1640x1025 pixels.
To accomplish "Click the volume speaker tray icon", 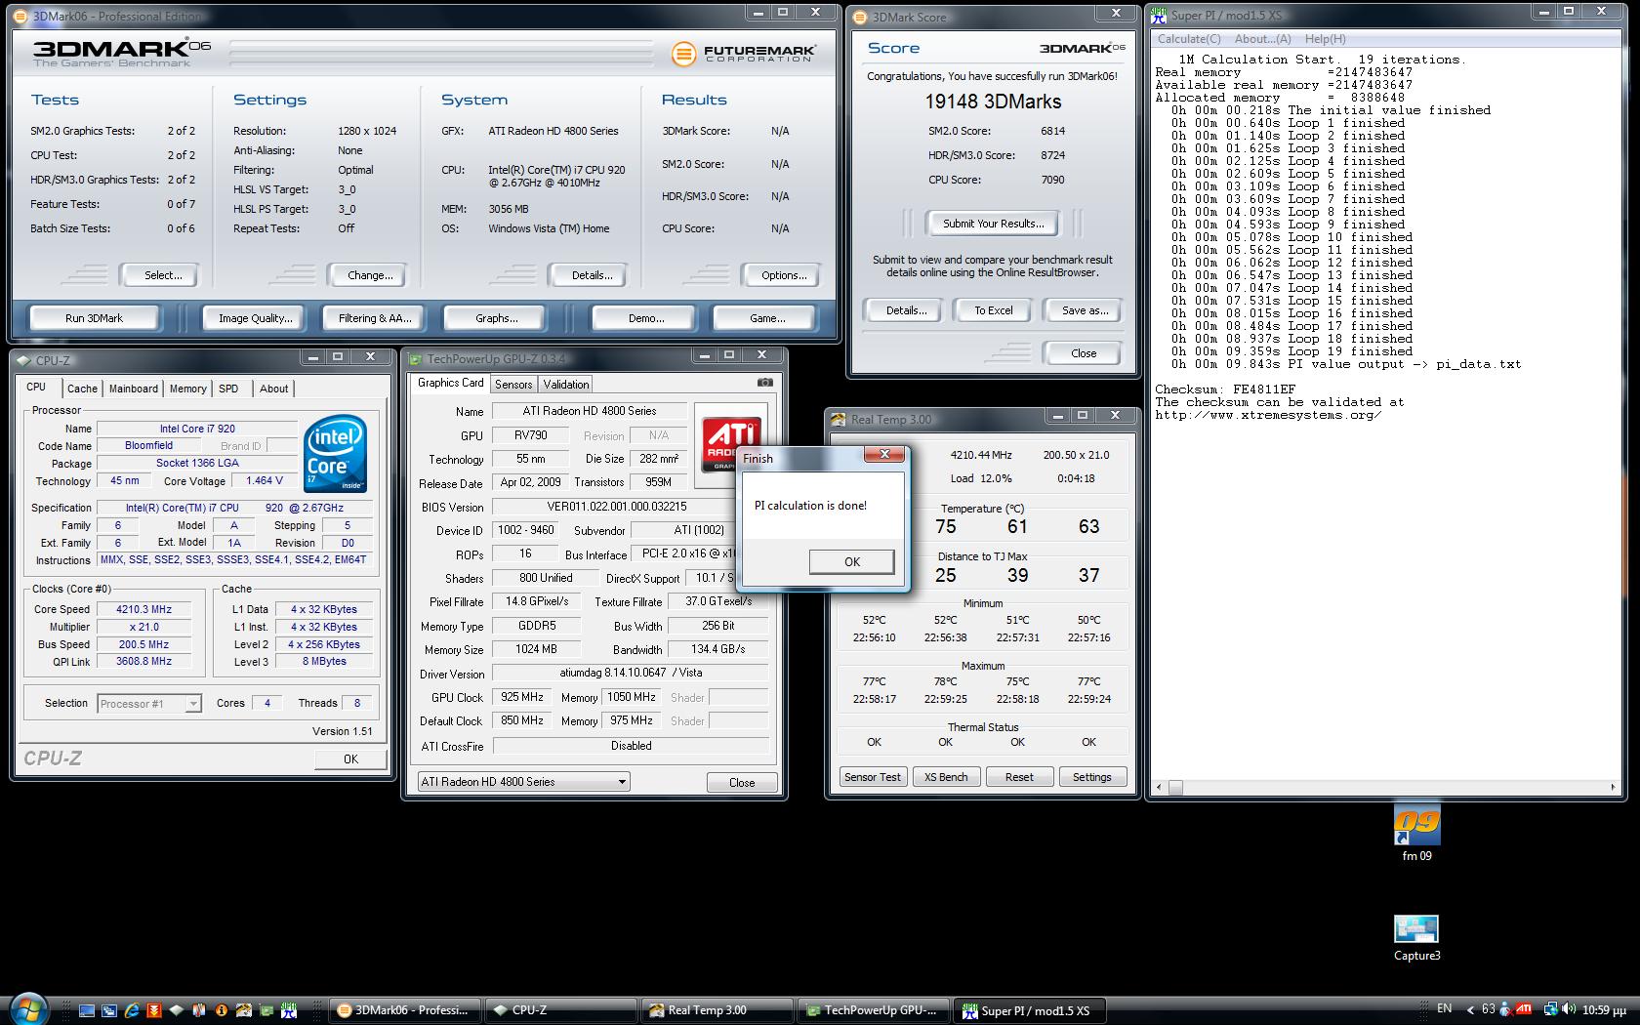I will 1569,1009.
